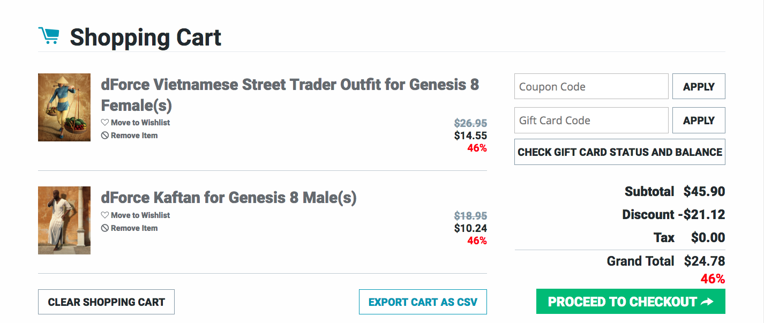Click heart icon for Vietnamese Street Trader Outfit
This screenshot has height=323, width=764.
tap(105, 123)
